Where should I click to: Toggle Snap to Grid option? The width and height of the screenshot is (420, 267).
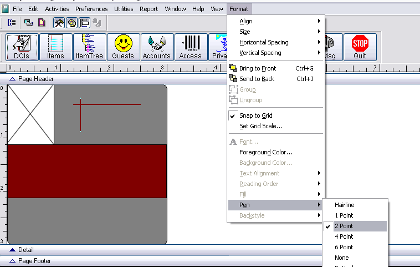coord(275,115)
